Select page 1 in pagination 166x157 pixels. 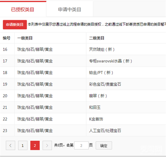[23, 145]
